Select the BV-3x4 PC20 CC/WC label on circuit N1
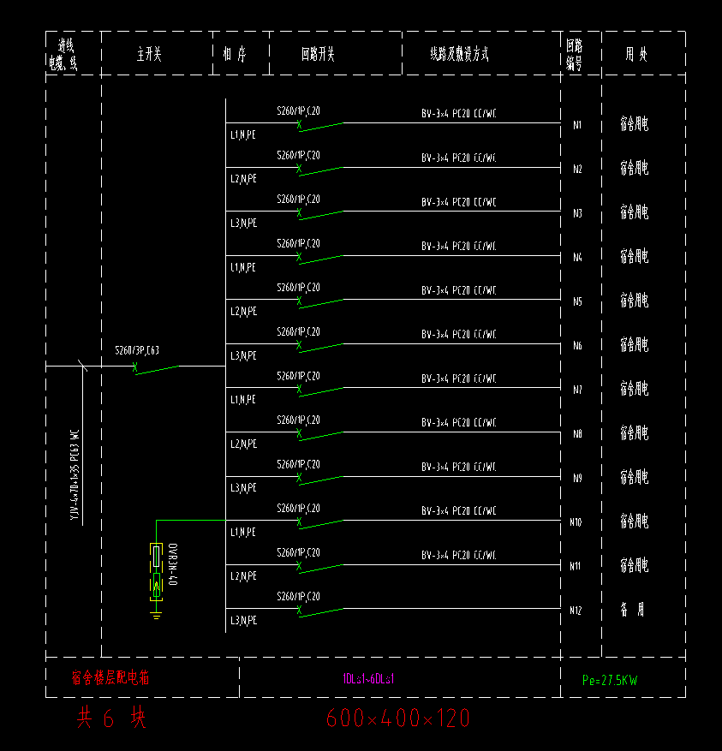Viewport: 722px width, 751px height. [x=459, y=114]
